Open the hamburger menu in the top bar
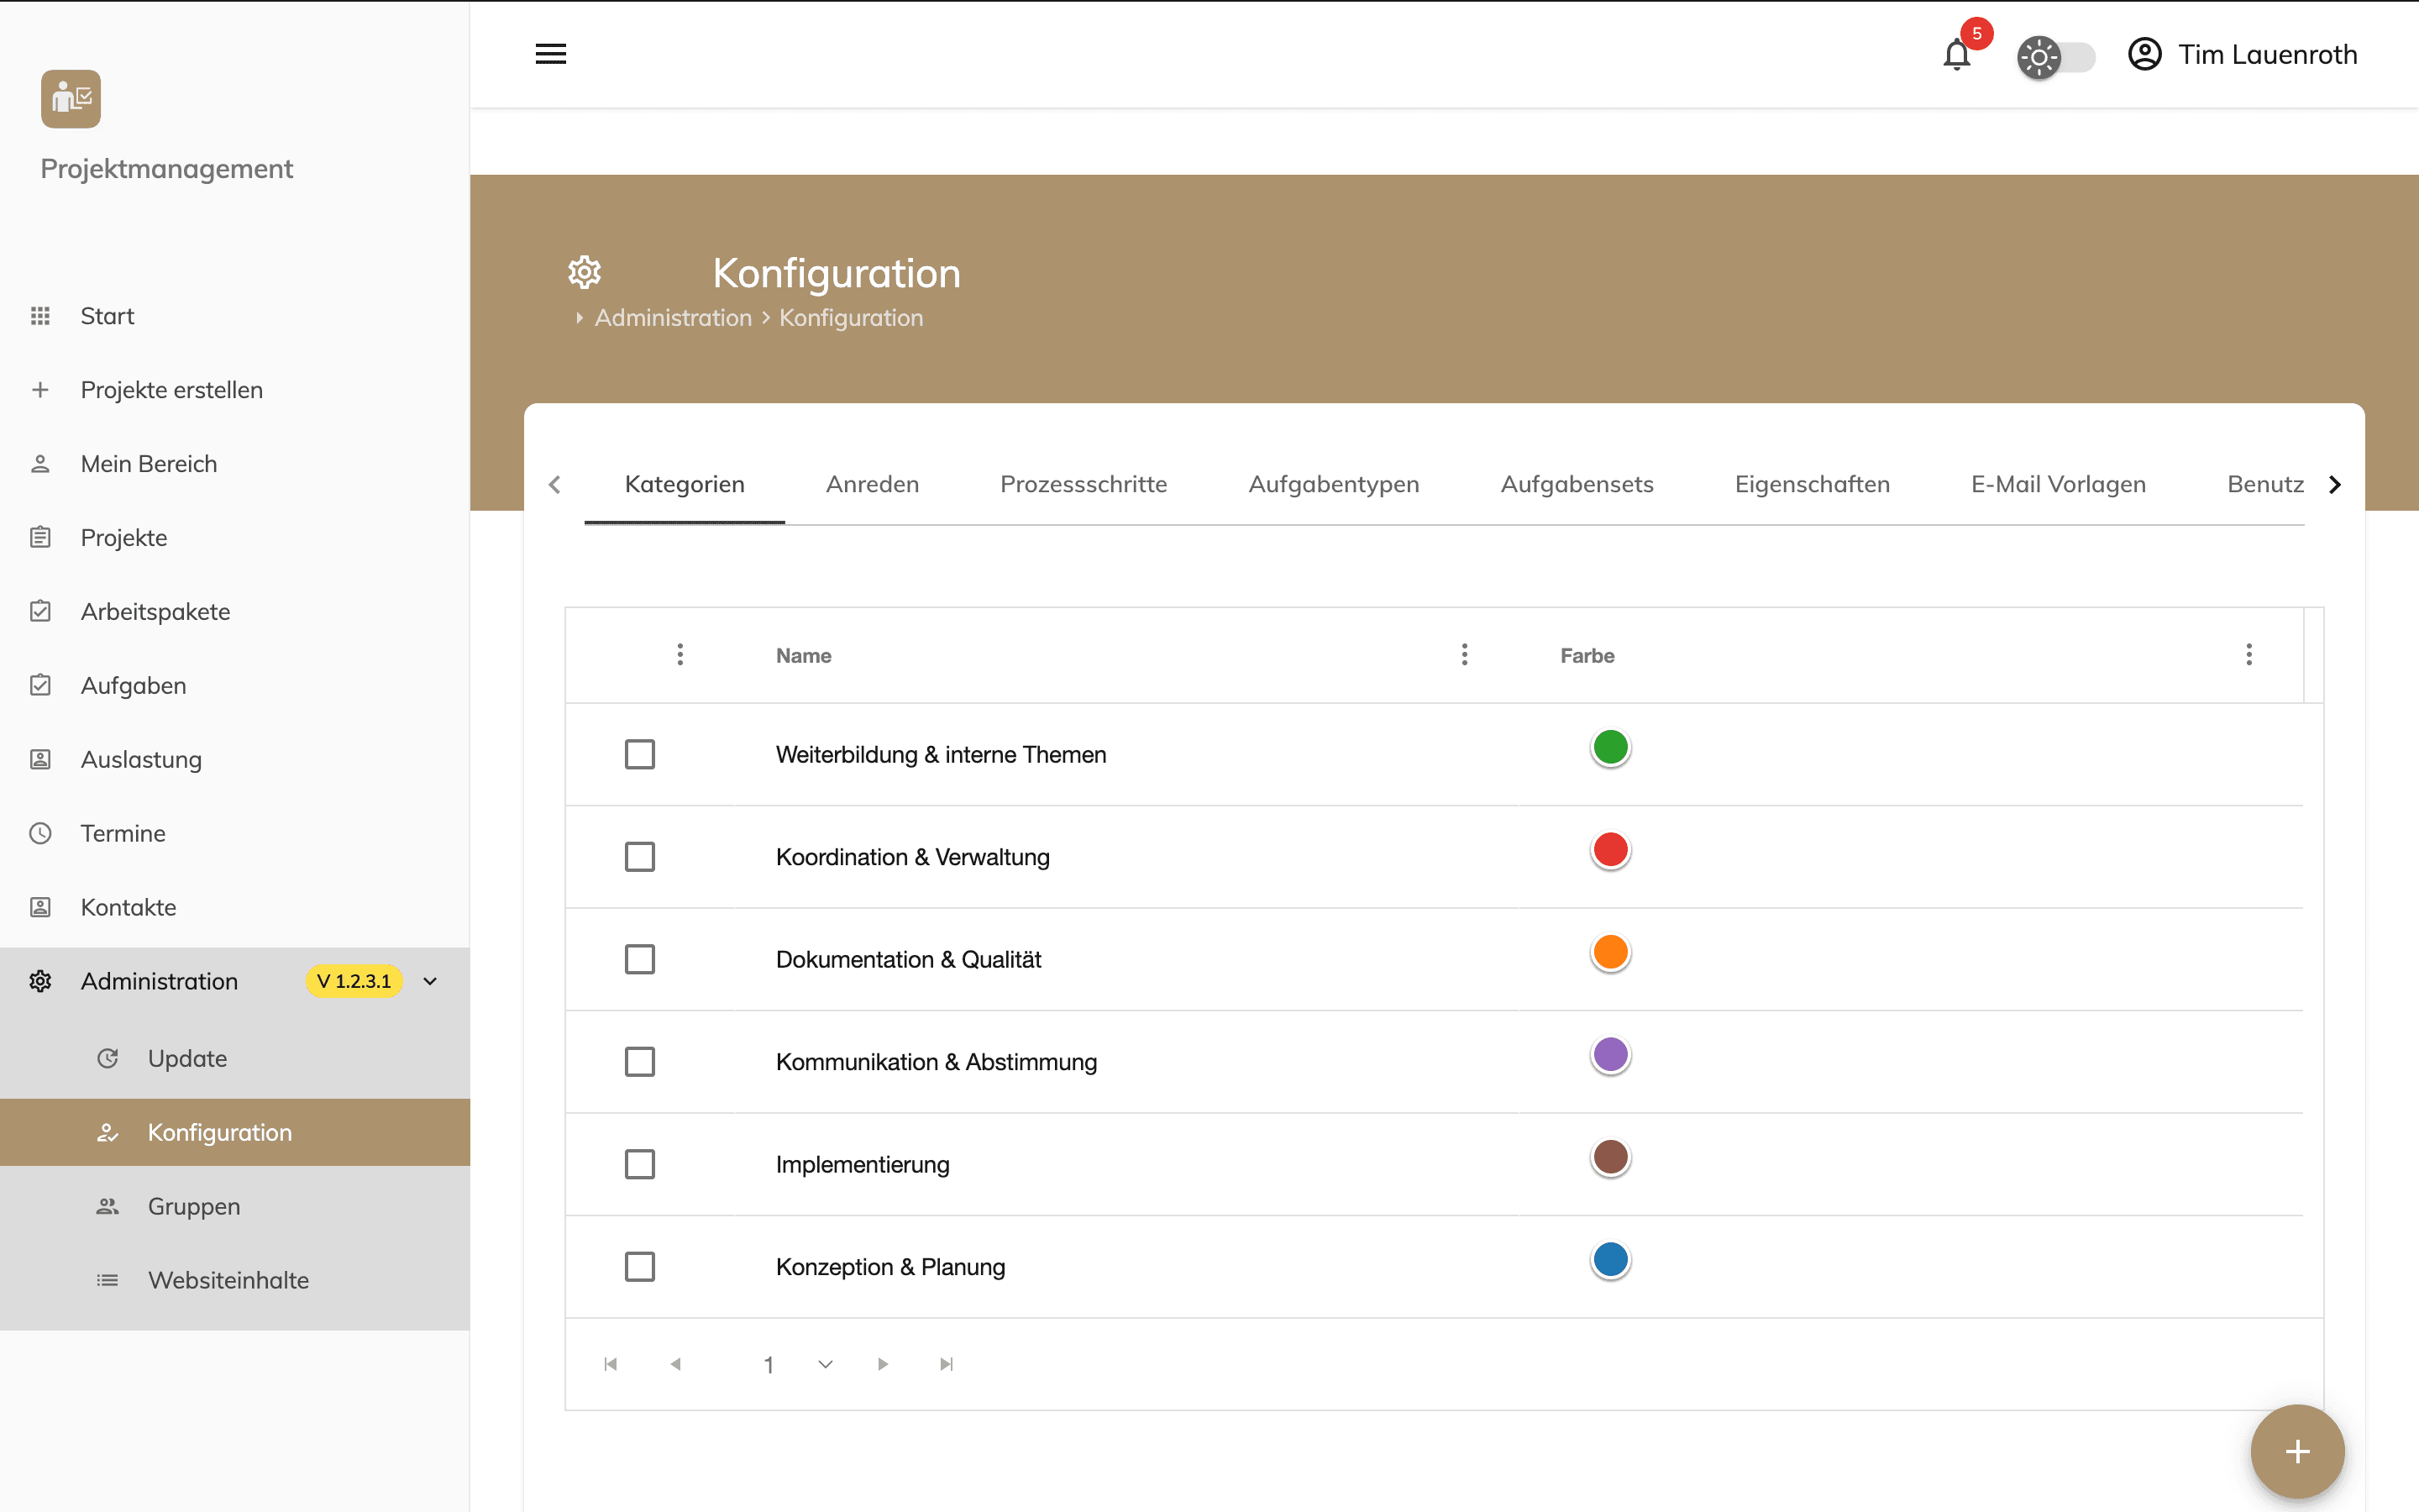2419x1512 pixels. coord(551,54)
